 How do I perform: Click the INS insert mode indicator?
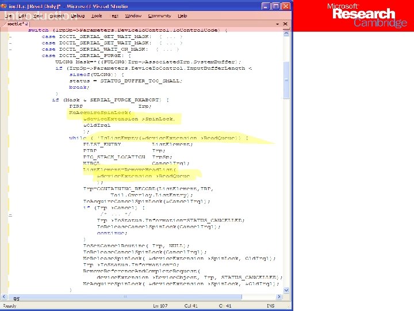click(x=271, y=306)
